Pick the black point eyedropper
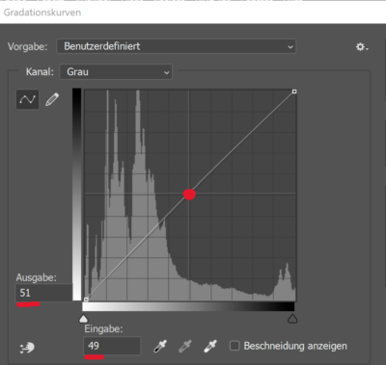The width and height of the screenshot is (386, 365). click(x=160, y=347)
